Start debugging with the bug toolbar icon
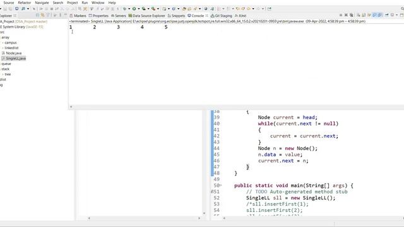 coord(124,9)
